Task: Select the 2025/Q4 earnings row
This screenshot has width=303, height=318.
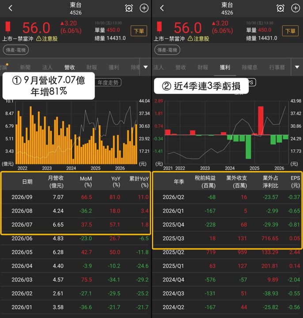Action: pyautogui.click(x=227, y=224)
